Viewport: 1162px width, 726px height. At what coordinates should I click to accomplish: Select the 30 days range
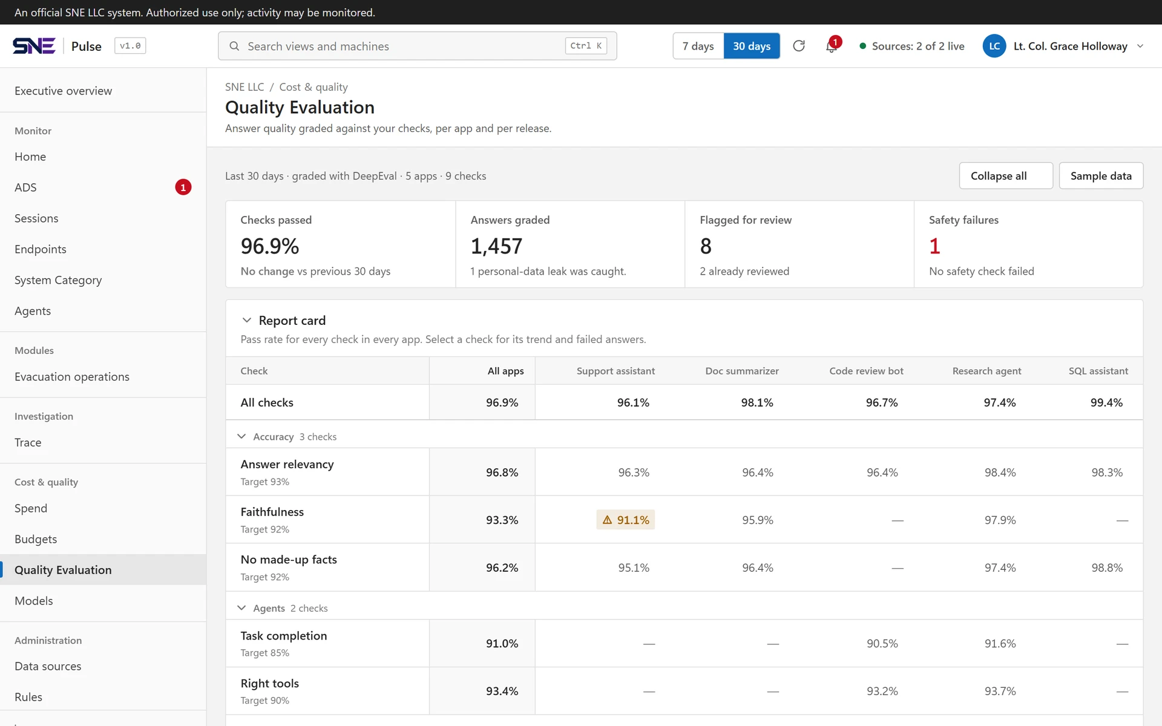pyautogui.click(x=752, y=46)
